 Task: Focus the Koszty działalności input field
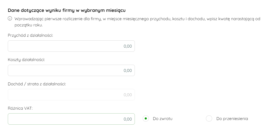[x=71, y=70]
